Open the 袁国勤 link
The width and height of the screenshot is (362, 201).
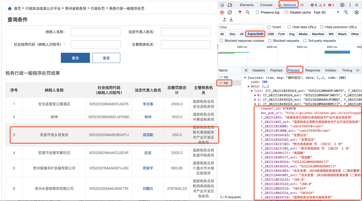[148, 135]
